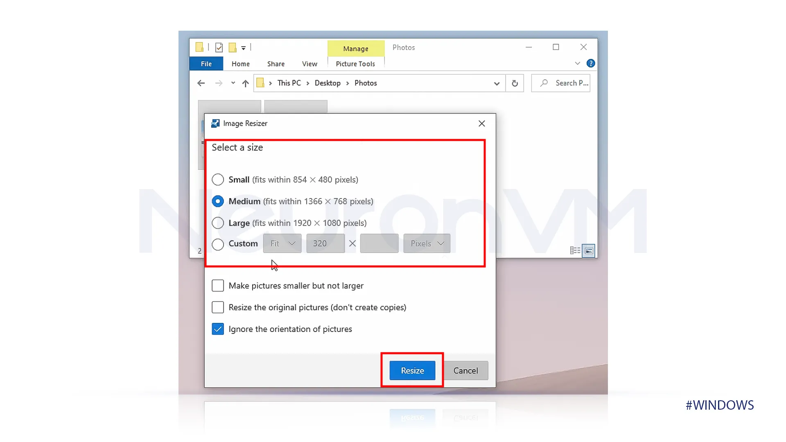Click the help icon in File Explorer ribbon
This screenshot has width=786, height=442.
point(591,63)
